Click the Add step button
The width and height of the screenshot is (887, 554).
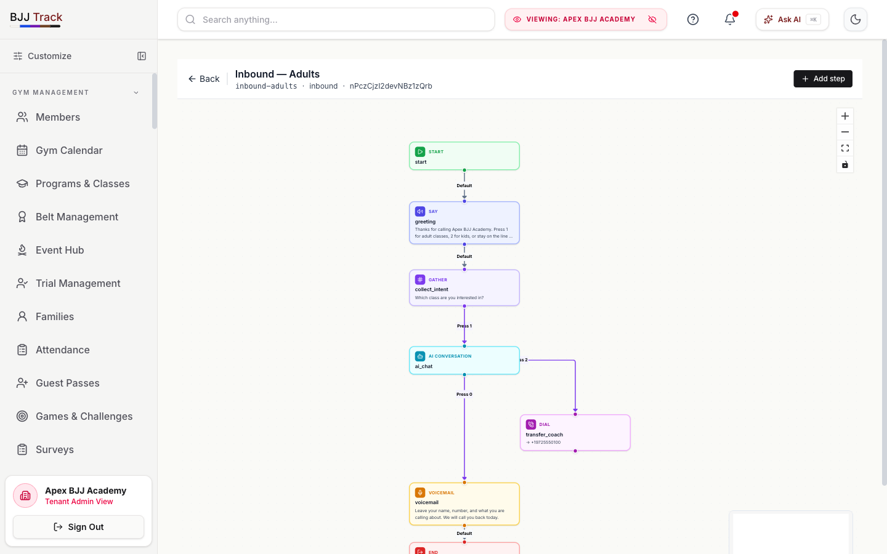coord(823,79)
